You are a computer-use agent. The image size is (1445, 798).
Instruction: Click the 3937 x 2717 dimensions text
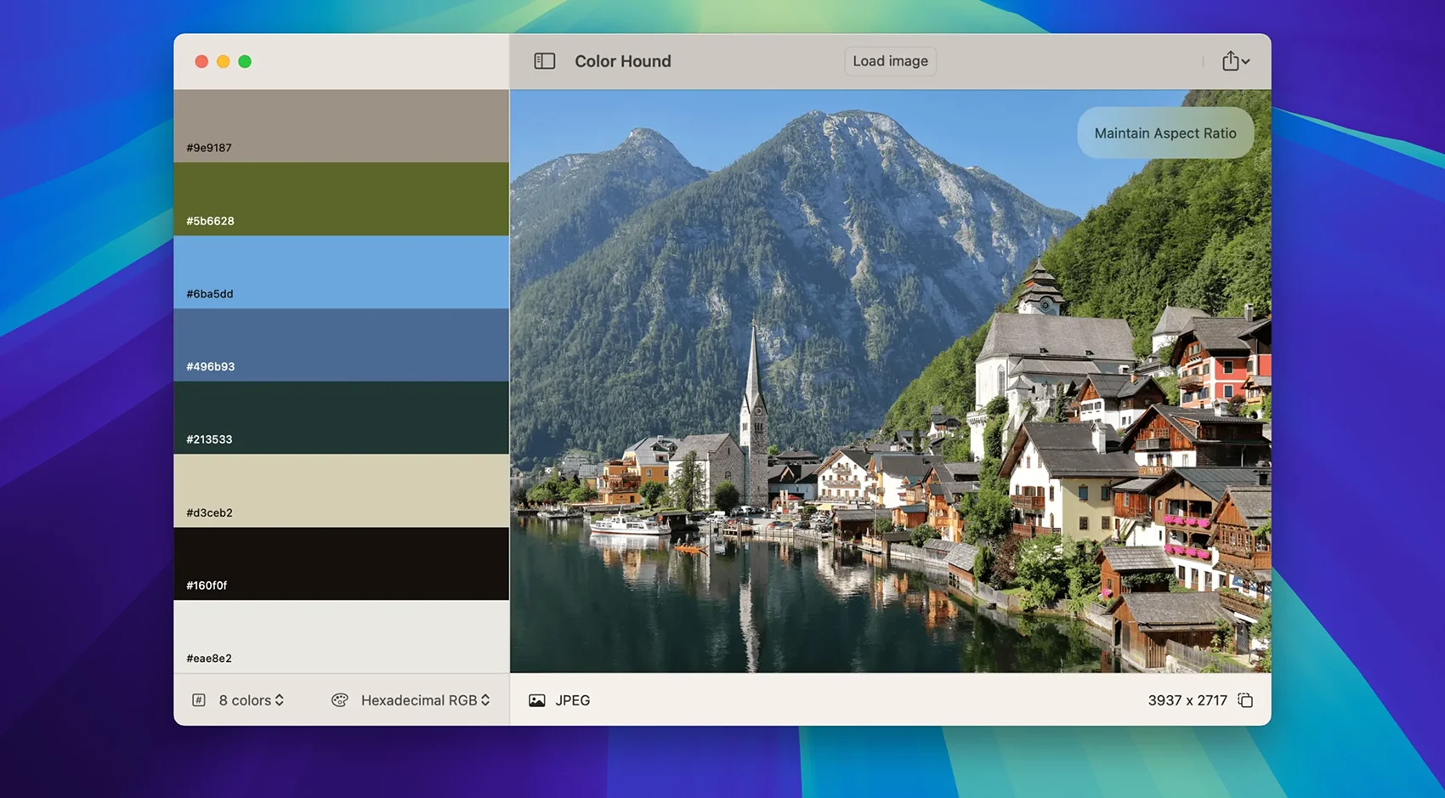click(1187, 700)
